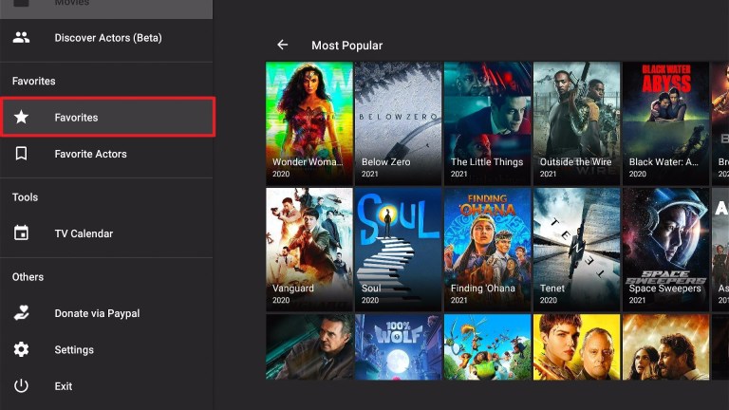Select the Favorites menu item
The height and width of the screenshot is (410, 729).
pos(107,117)
